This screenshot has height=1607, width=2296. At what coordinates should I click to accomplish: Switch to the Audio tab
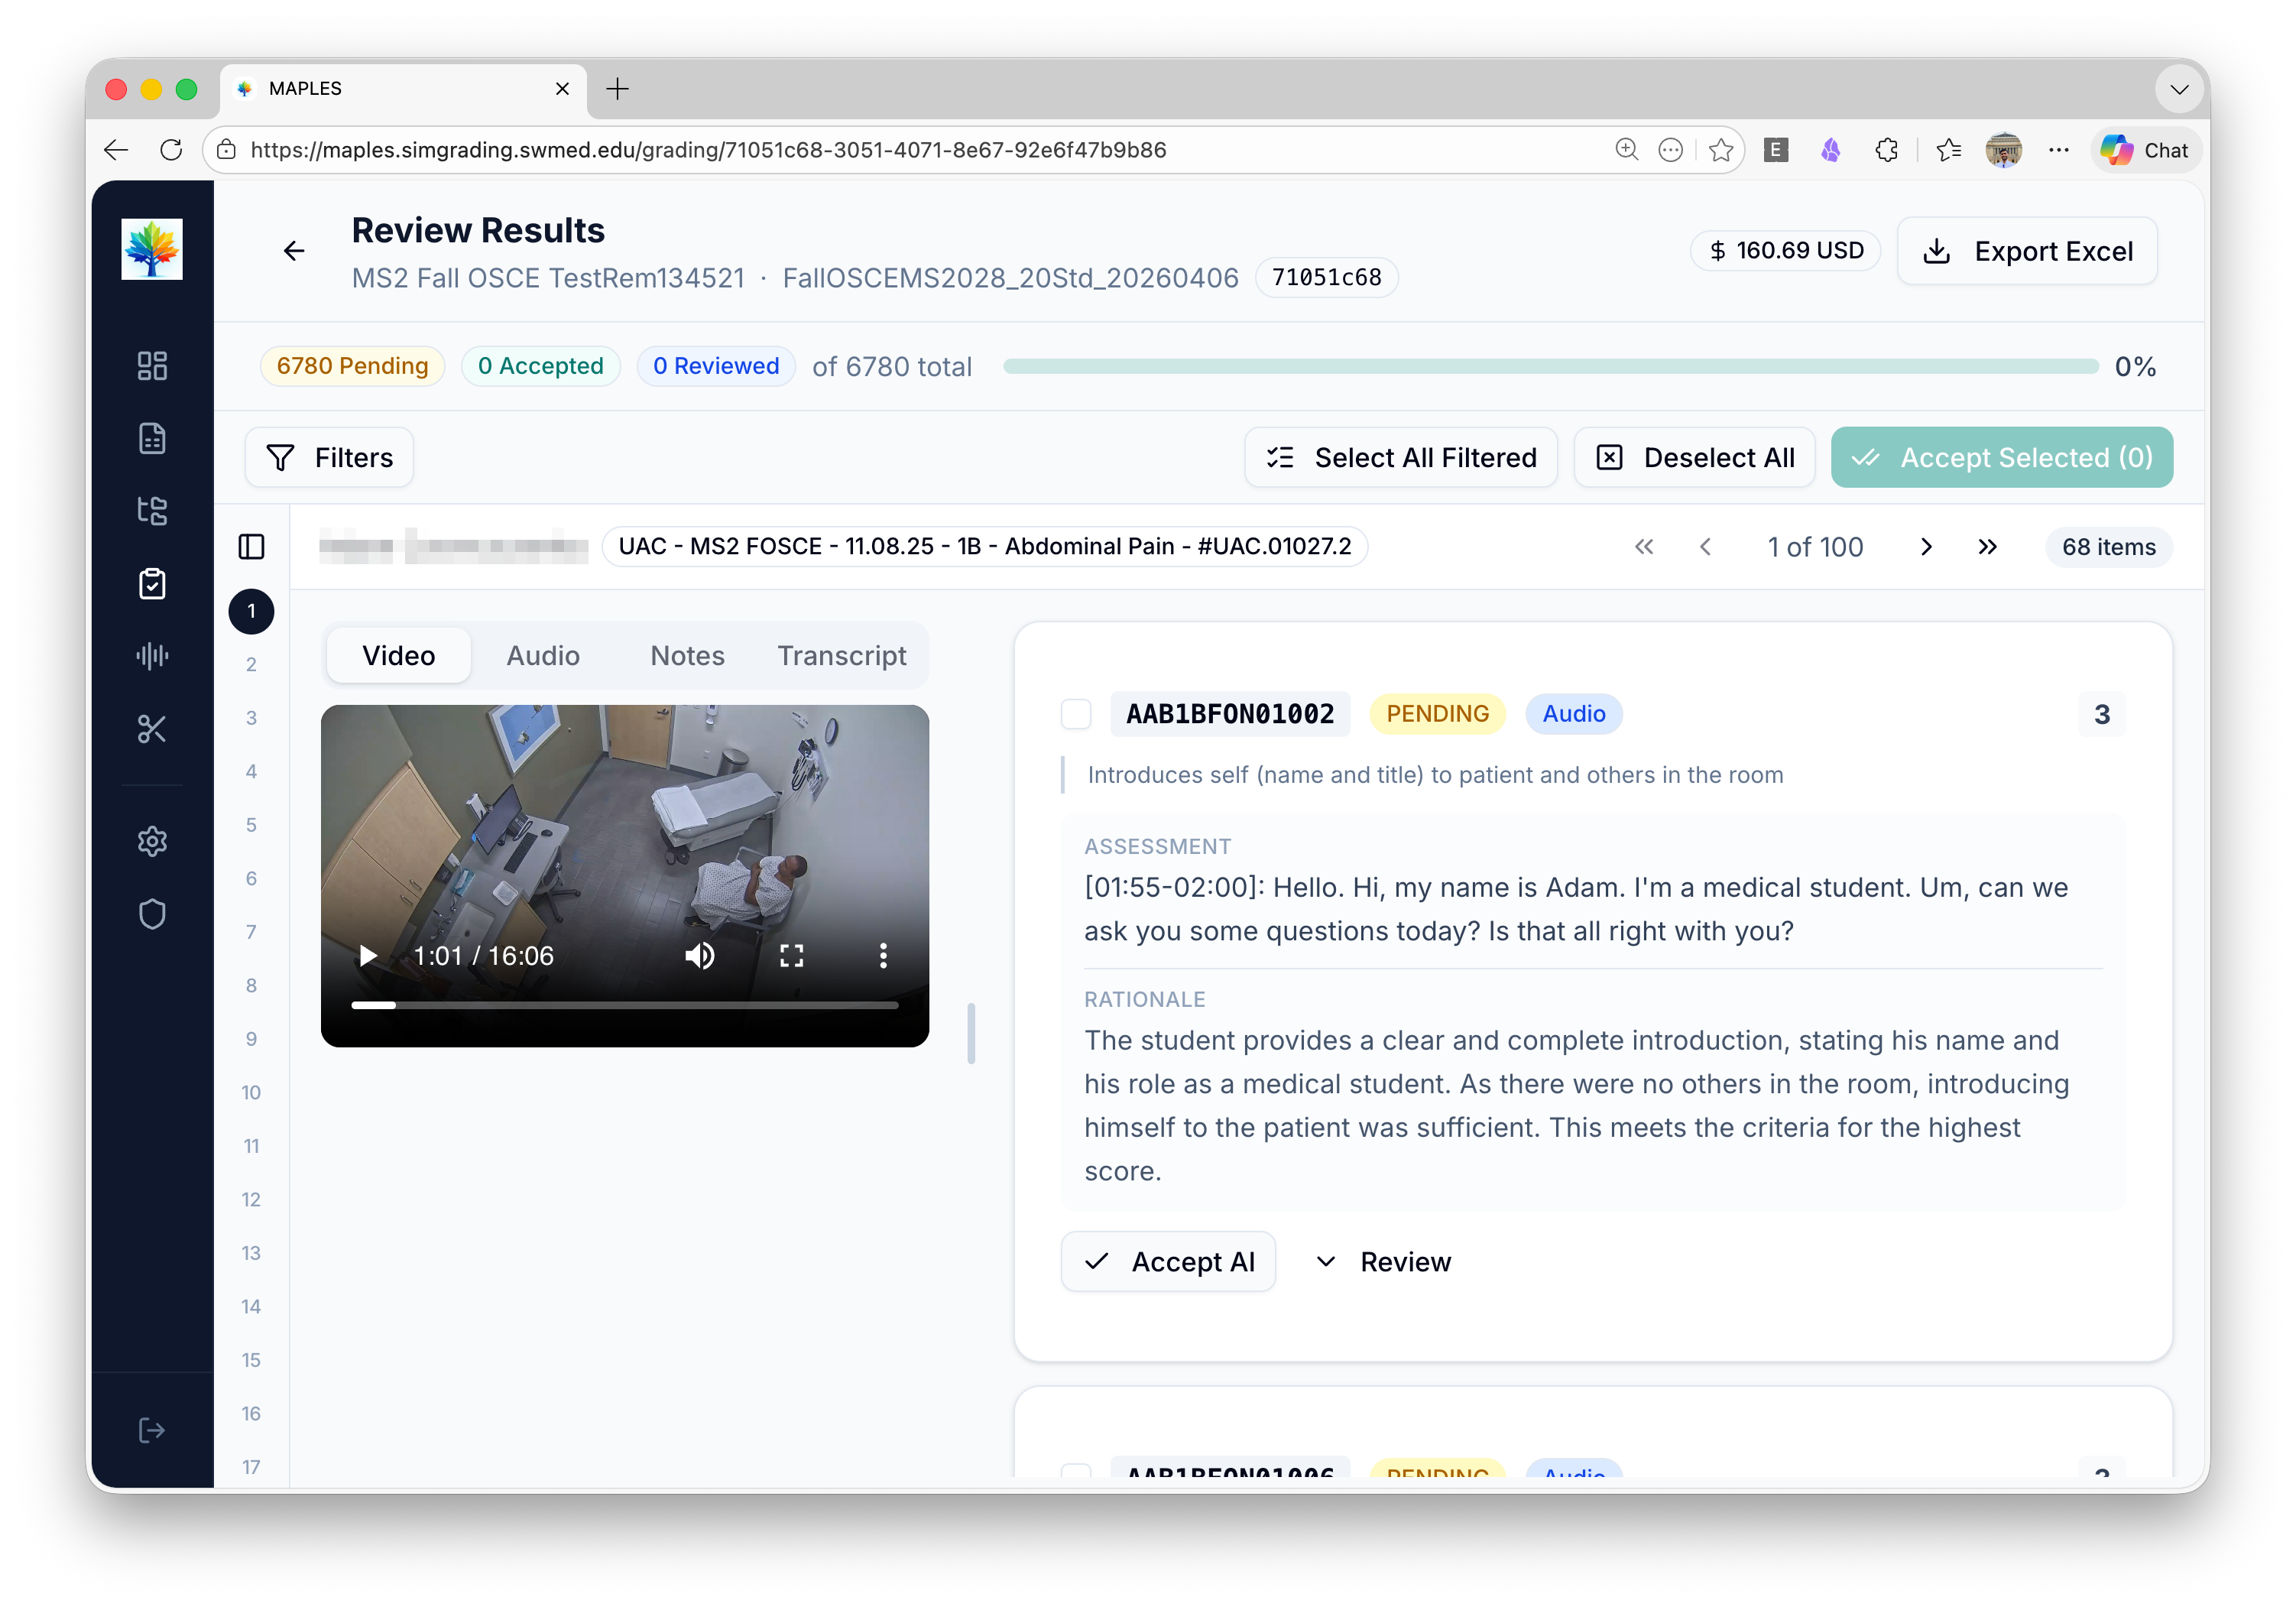[x=543, y=656]
